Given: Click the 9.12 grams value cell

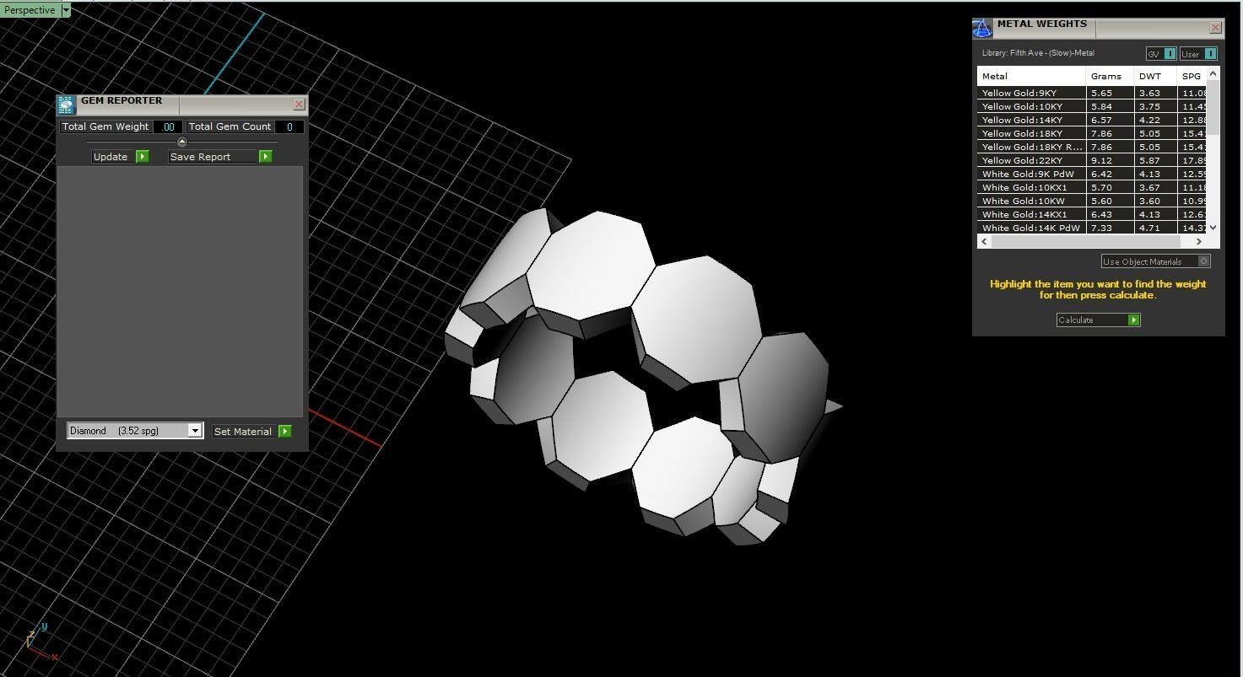Looking at the screenshot, I should tap(1111, 160).
